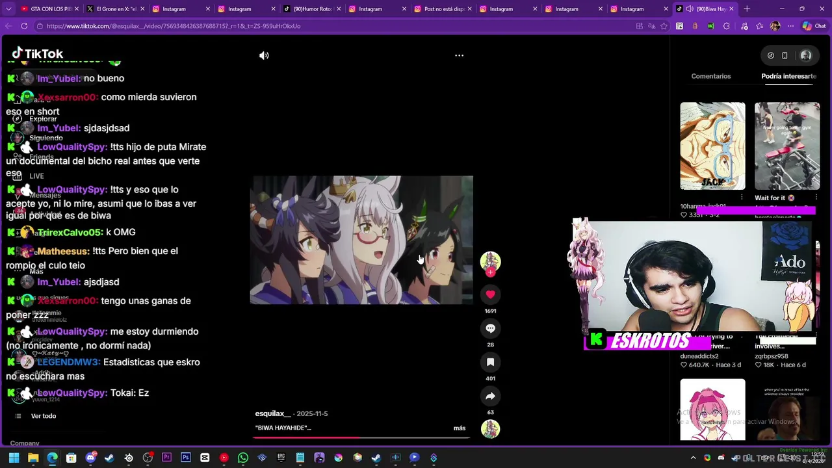This screenshot has height=468, width=832.
Task: Open tab search dropdown at far left
Action: coord(8,9)
